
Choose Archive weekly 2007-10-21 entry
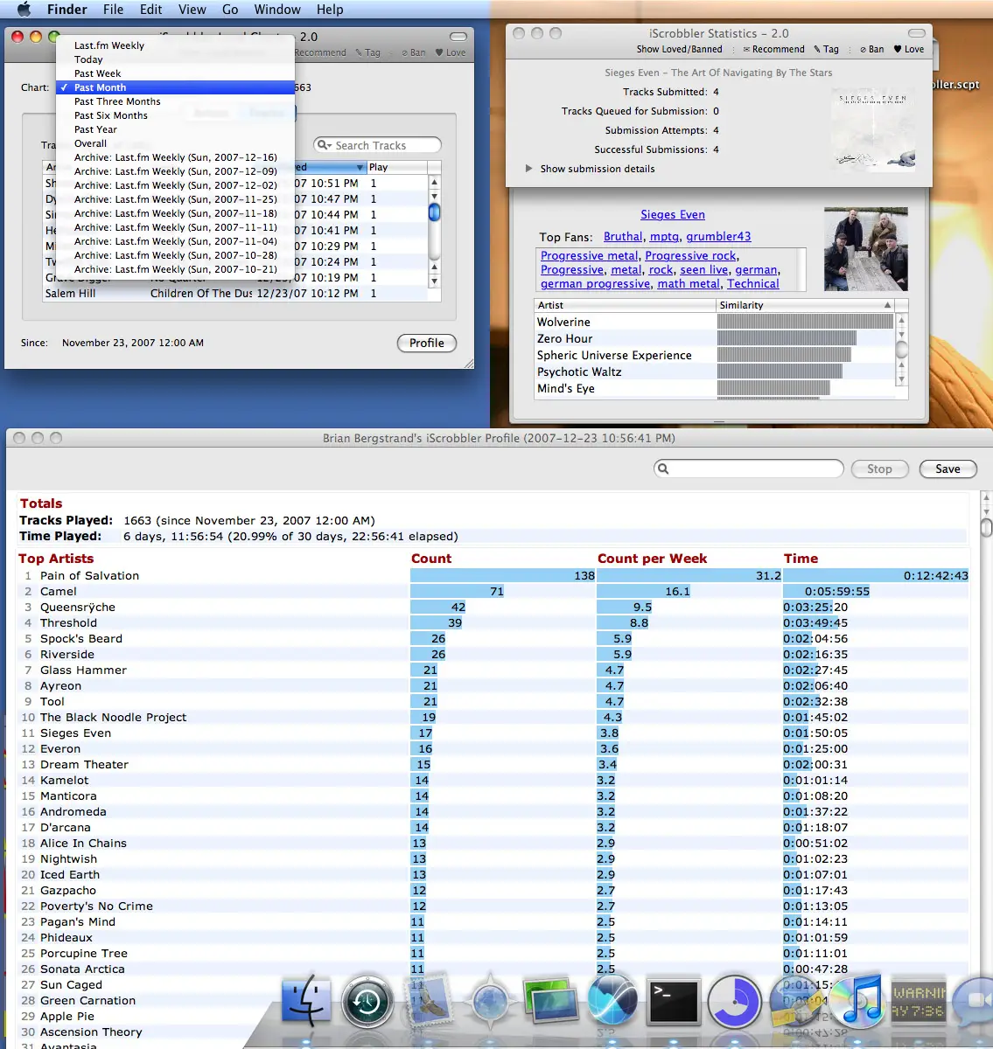tap(175, 269)
